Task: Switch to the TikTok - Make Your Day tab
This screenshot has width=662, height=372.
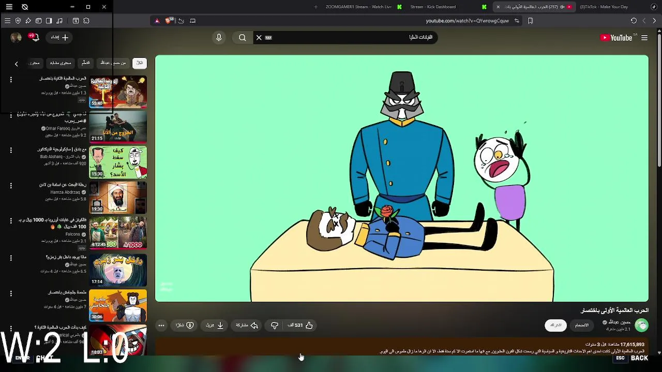Action: 604,7
